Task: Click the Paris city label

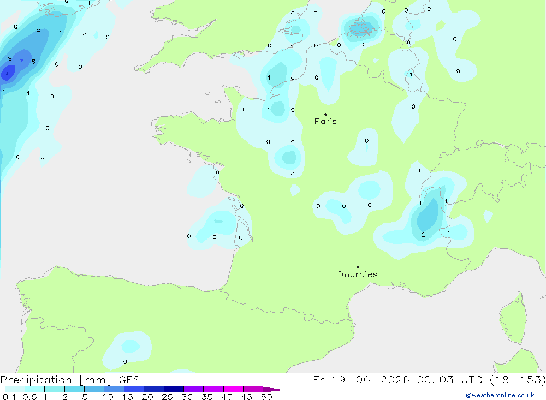Action: pos(325,121)
